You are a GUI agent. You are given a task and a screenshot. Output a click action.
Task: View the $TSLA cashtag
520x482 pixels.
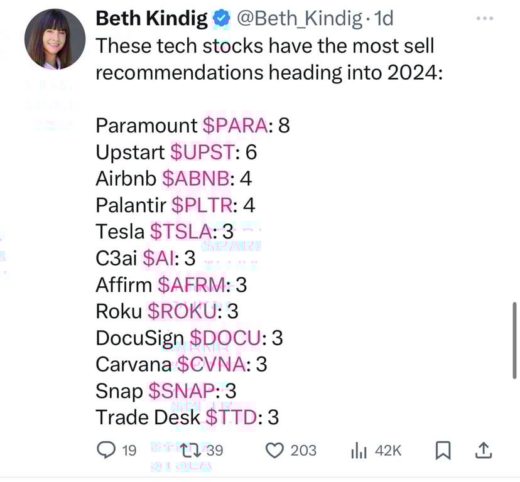tap(180, 232)
